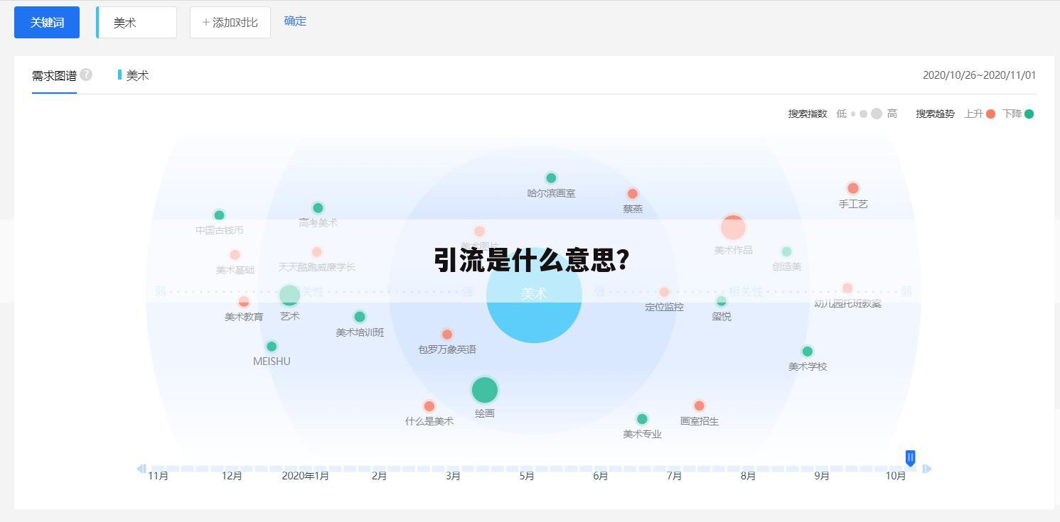Click the 美术 keyword input field
The image size is (1060, 522).
[136, 22]
